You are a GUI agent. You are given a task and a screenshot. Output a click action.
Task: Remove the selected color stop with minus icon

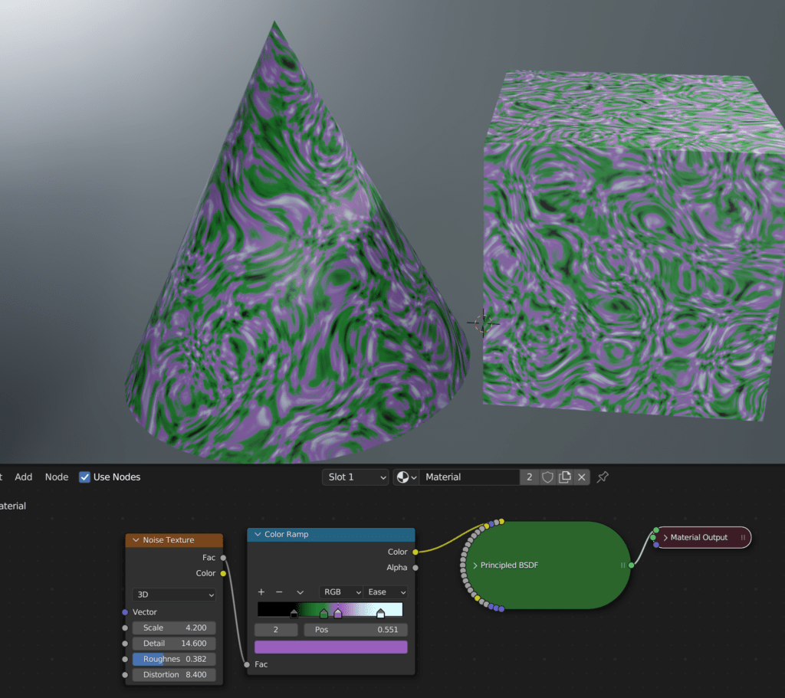[x=278, y=591]
